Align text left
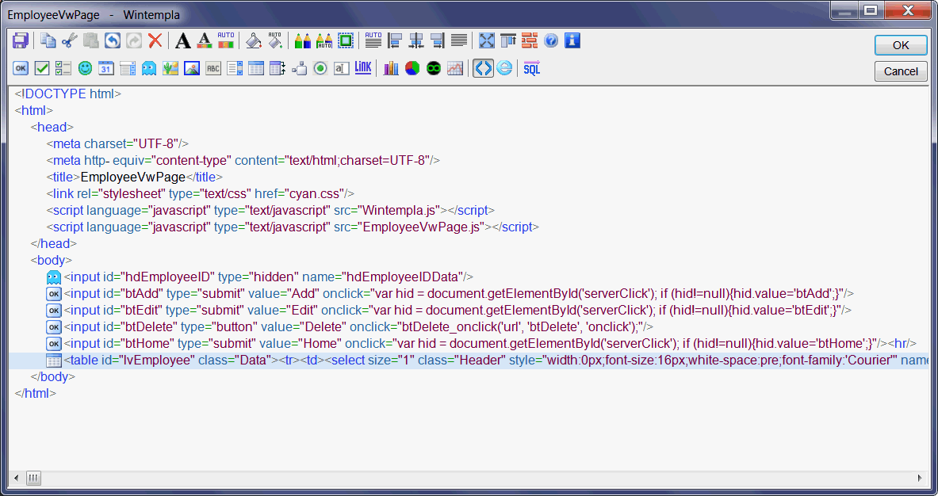The width and height of the screenshot is (938, 496). pyautogui.click(x=395, y=40)
